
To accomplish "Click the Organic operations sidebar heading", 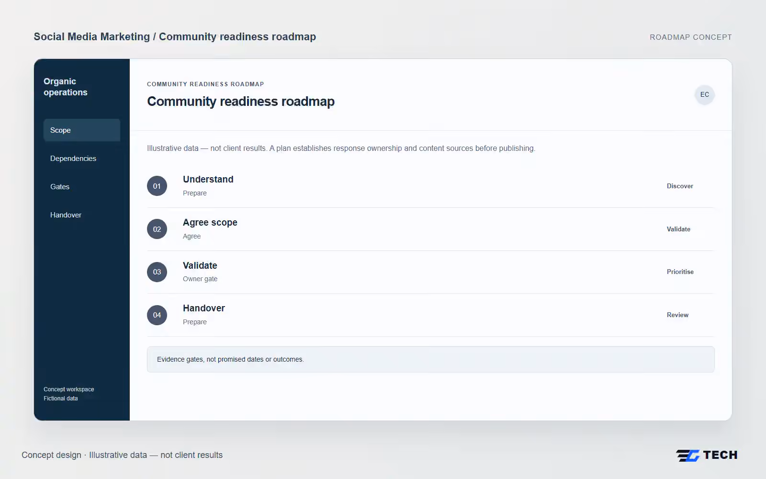I will [x=66, y=87].
